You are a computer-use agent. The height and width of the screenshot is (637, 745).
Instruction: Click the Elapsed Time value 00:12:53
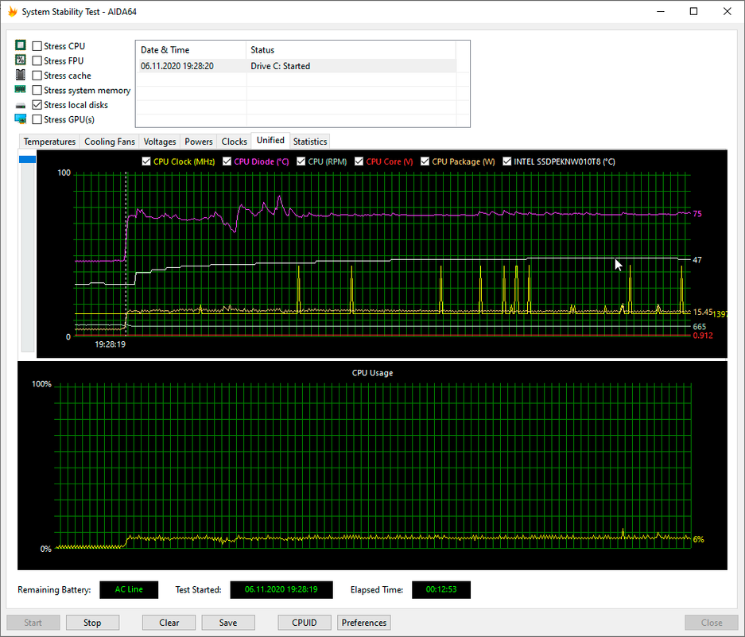click(441, 589)
